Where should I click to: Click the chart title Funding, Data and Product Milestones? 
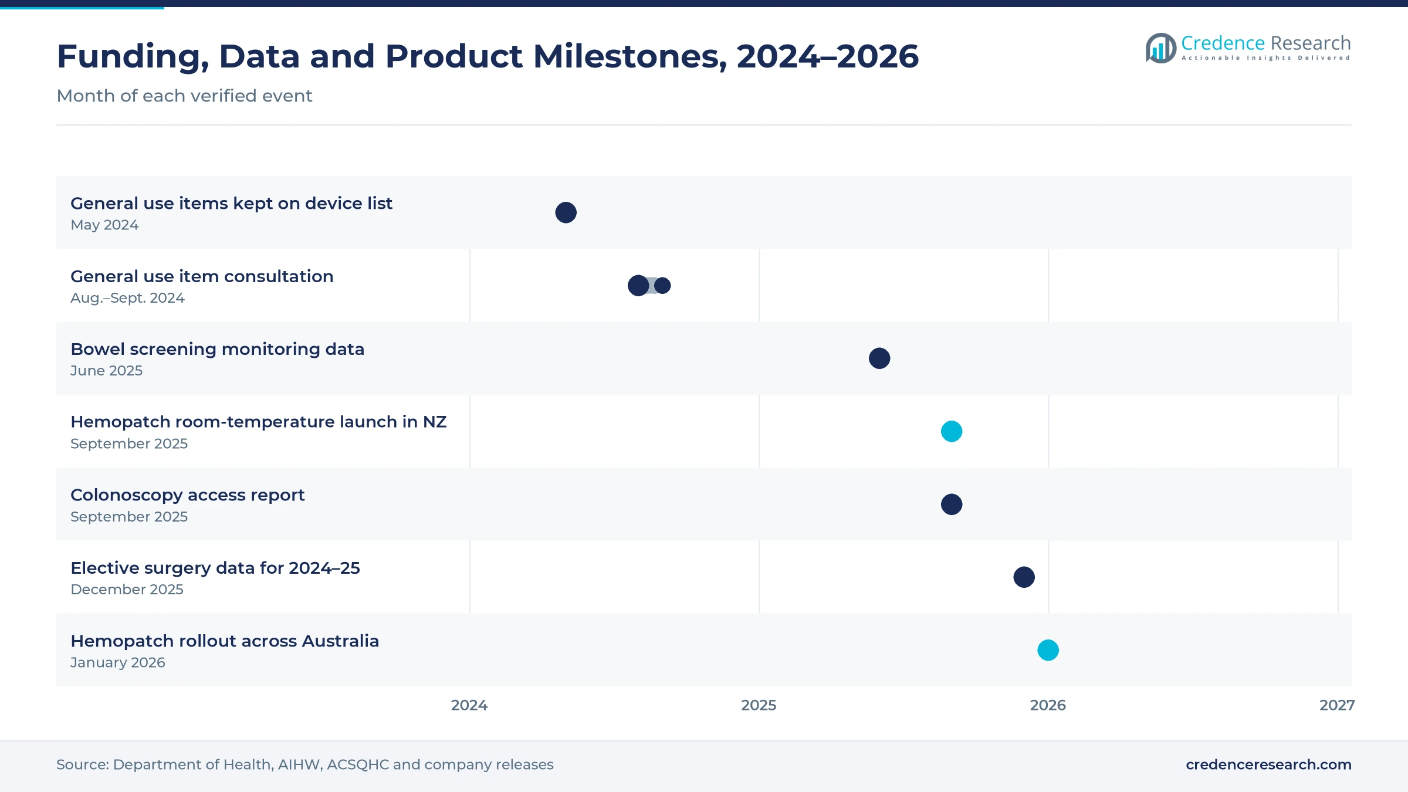click(488, 56)
